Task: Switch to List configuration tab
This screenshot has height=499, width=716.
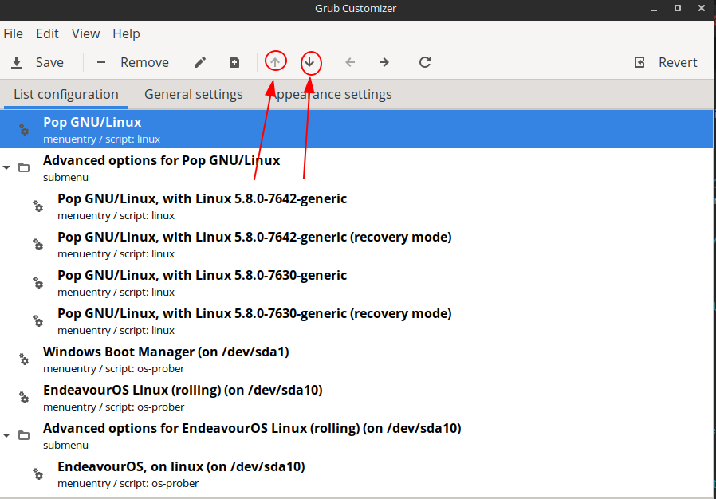Action: (65, 95)
